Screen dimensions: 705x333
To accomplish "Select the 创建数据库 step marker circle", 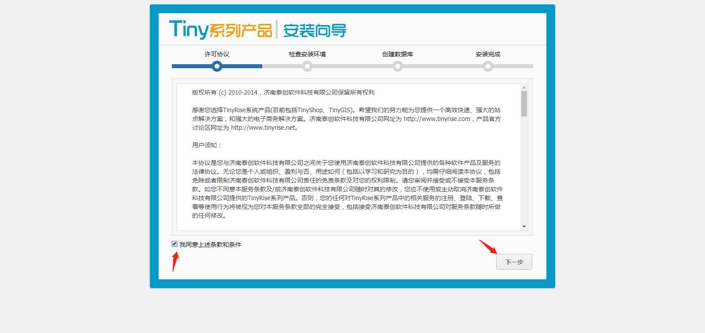I will [398, 66].
